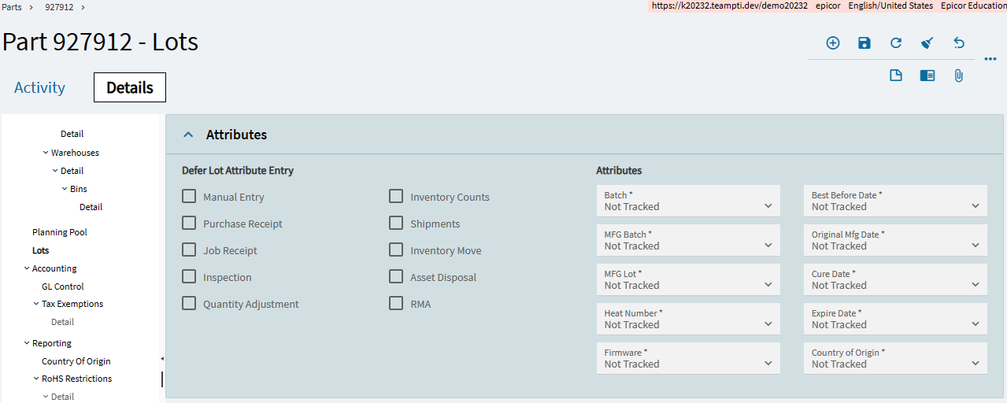1007x403 pixels.
Task: Click the blank document icon
Action: pyautogui.click(x=896, y=76)
